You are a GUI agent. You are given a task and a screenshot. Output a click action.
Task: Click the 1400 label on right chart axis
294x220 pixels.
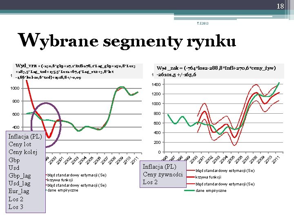click(x=156, y=85)
